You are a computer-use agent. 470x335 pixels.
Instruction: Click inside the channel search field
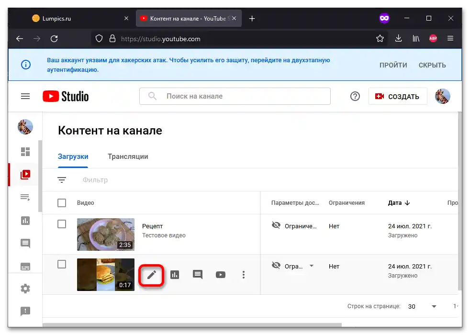(235, 96)
